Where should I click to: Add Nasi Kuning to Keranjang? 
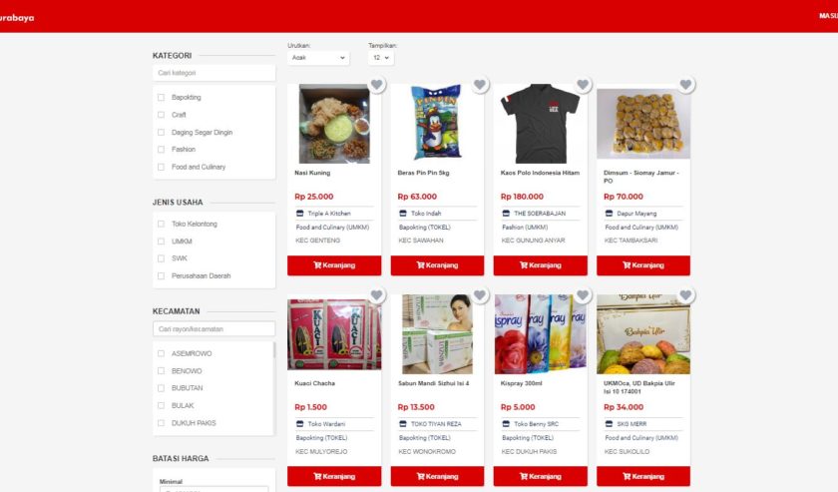(x=334, y=265)
